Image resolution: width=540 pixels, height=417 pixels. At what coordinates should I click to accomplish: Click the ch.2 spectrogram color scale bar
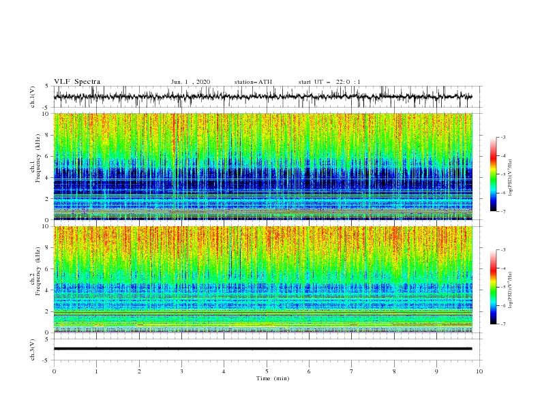pos(493,287)
